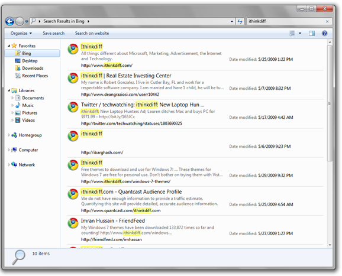The height and width of the screenshot is (276, 342).
Task: Open the Imran Hussain - FriendFeed result
Action: pos(113,220)
